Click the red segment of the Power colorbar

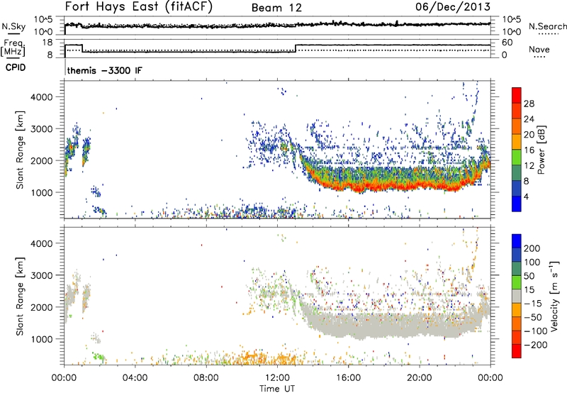[517, 96]
